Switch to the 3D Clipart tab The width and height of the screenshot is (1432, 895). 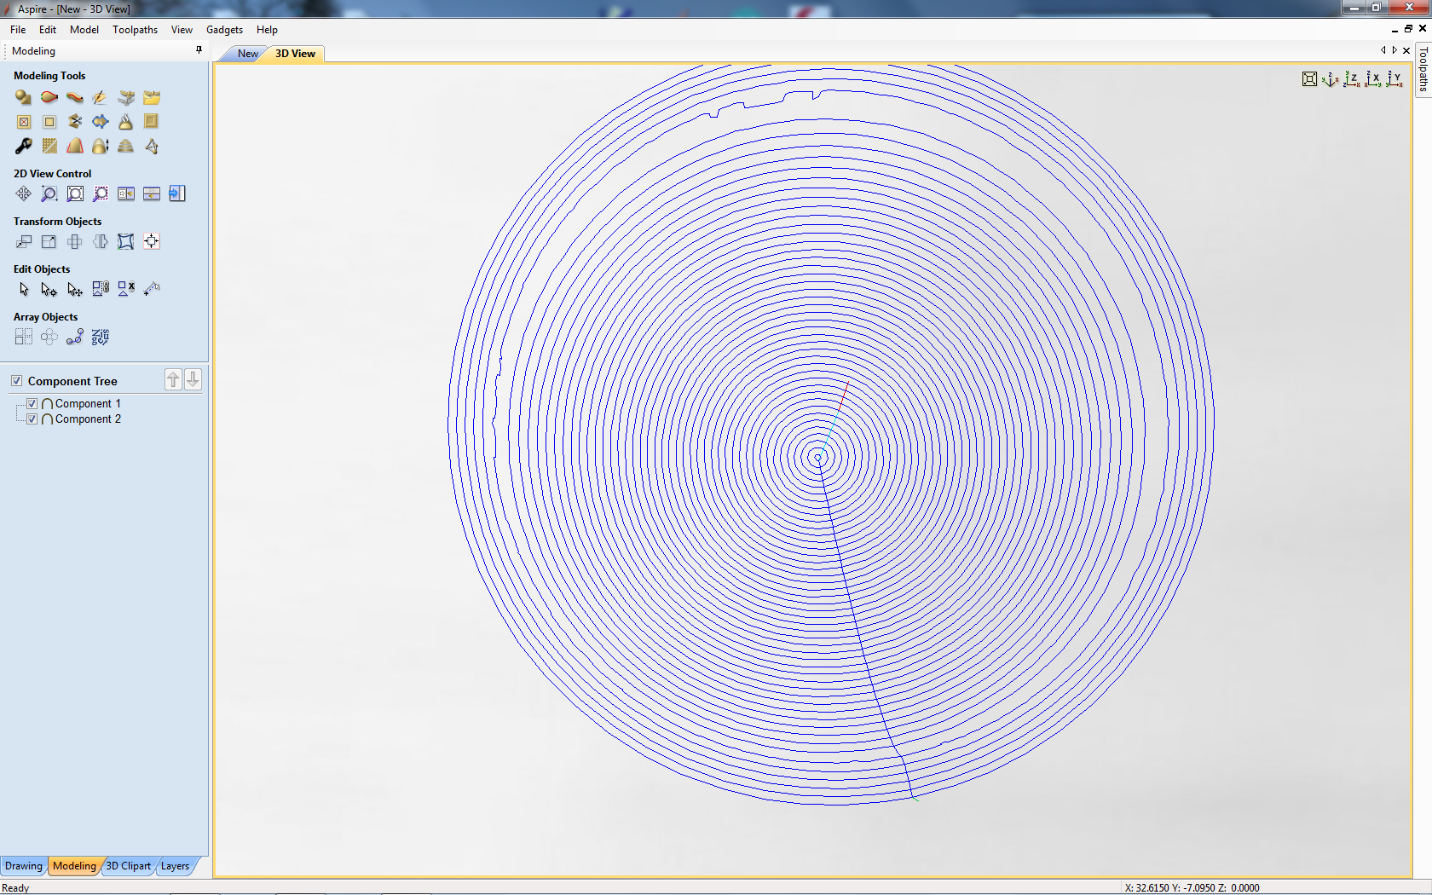(x=129, y=866)
